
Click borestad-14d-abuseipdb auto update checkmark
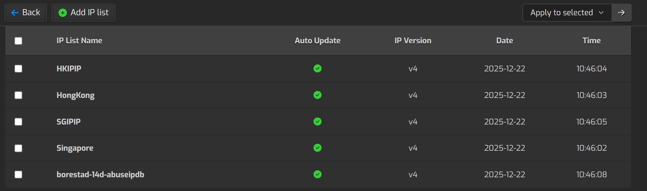coord(317,175)
